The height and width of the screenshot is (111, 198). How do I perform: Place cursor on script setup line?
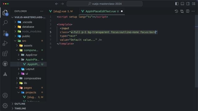tap(82, 17)
